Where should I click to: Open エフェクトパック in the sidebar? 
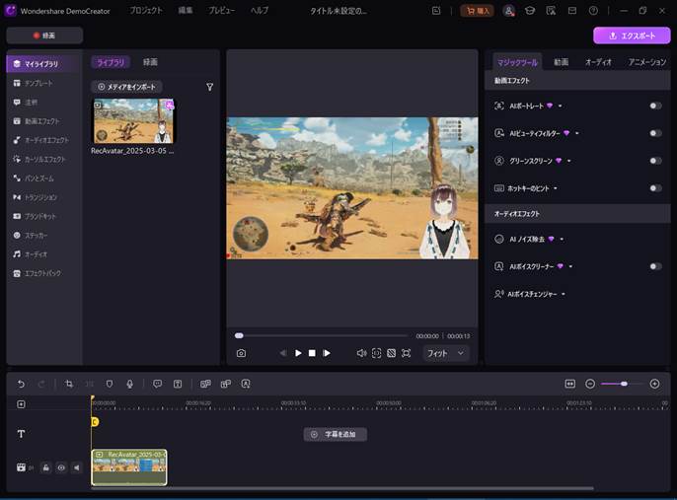point(44,273)
